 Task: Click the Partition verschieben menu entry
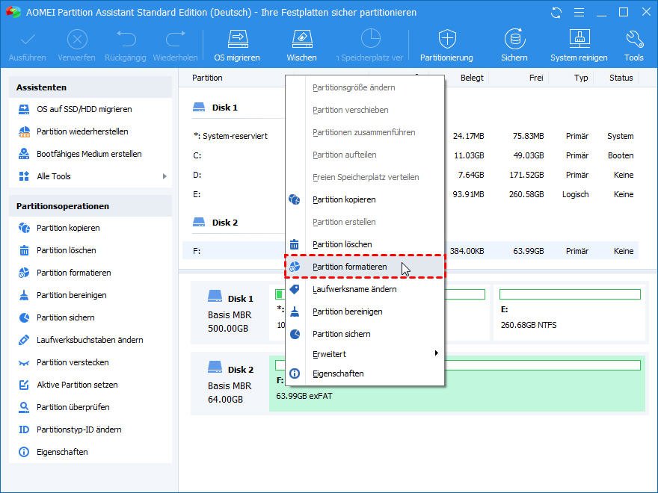tap(365, 110)
